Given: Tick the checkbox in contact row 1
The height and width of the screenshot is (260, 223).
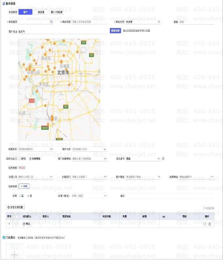Looking at the screenshot, I should click(x=16, y=224).
